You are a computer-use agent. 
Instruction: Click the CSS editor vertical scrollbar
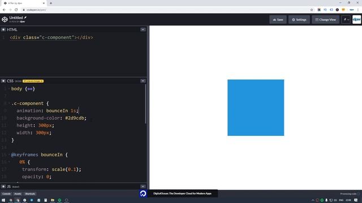click(145, 104)
